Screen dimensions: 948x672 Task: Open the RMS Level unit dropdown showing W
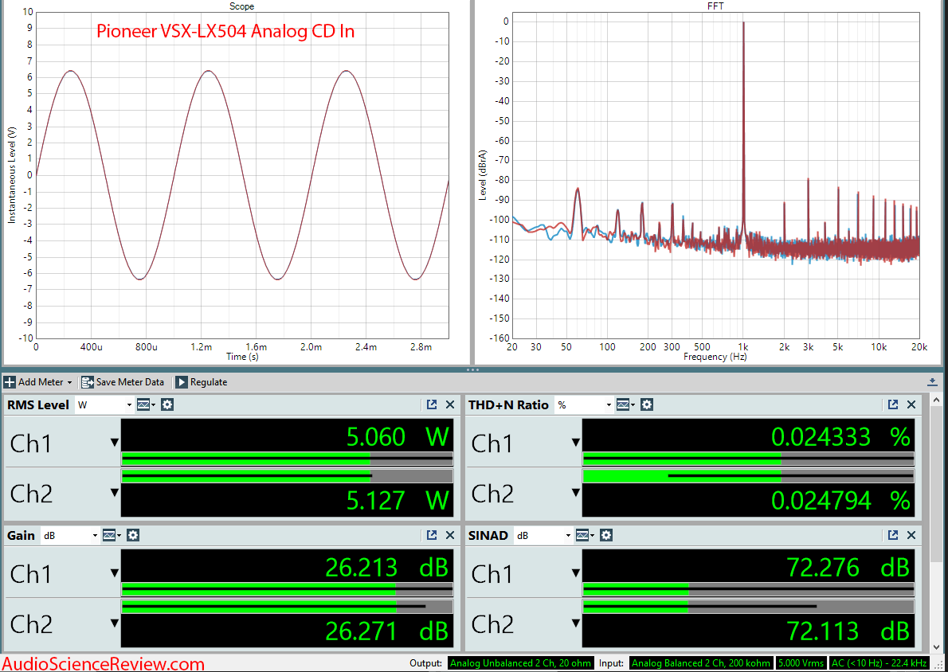pos(104,405)
